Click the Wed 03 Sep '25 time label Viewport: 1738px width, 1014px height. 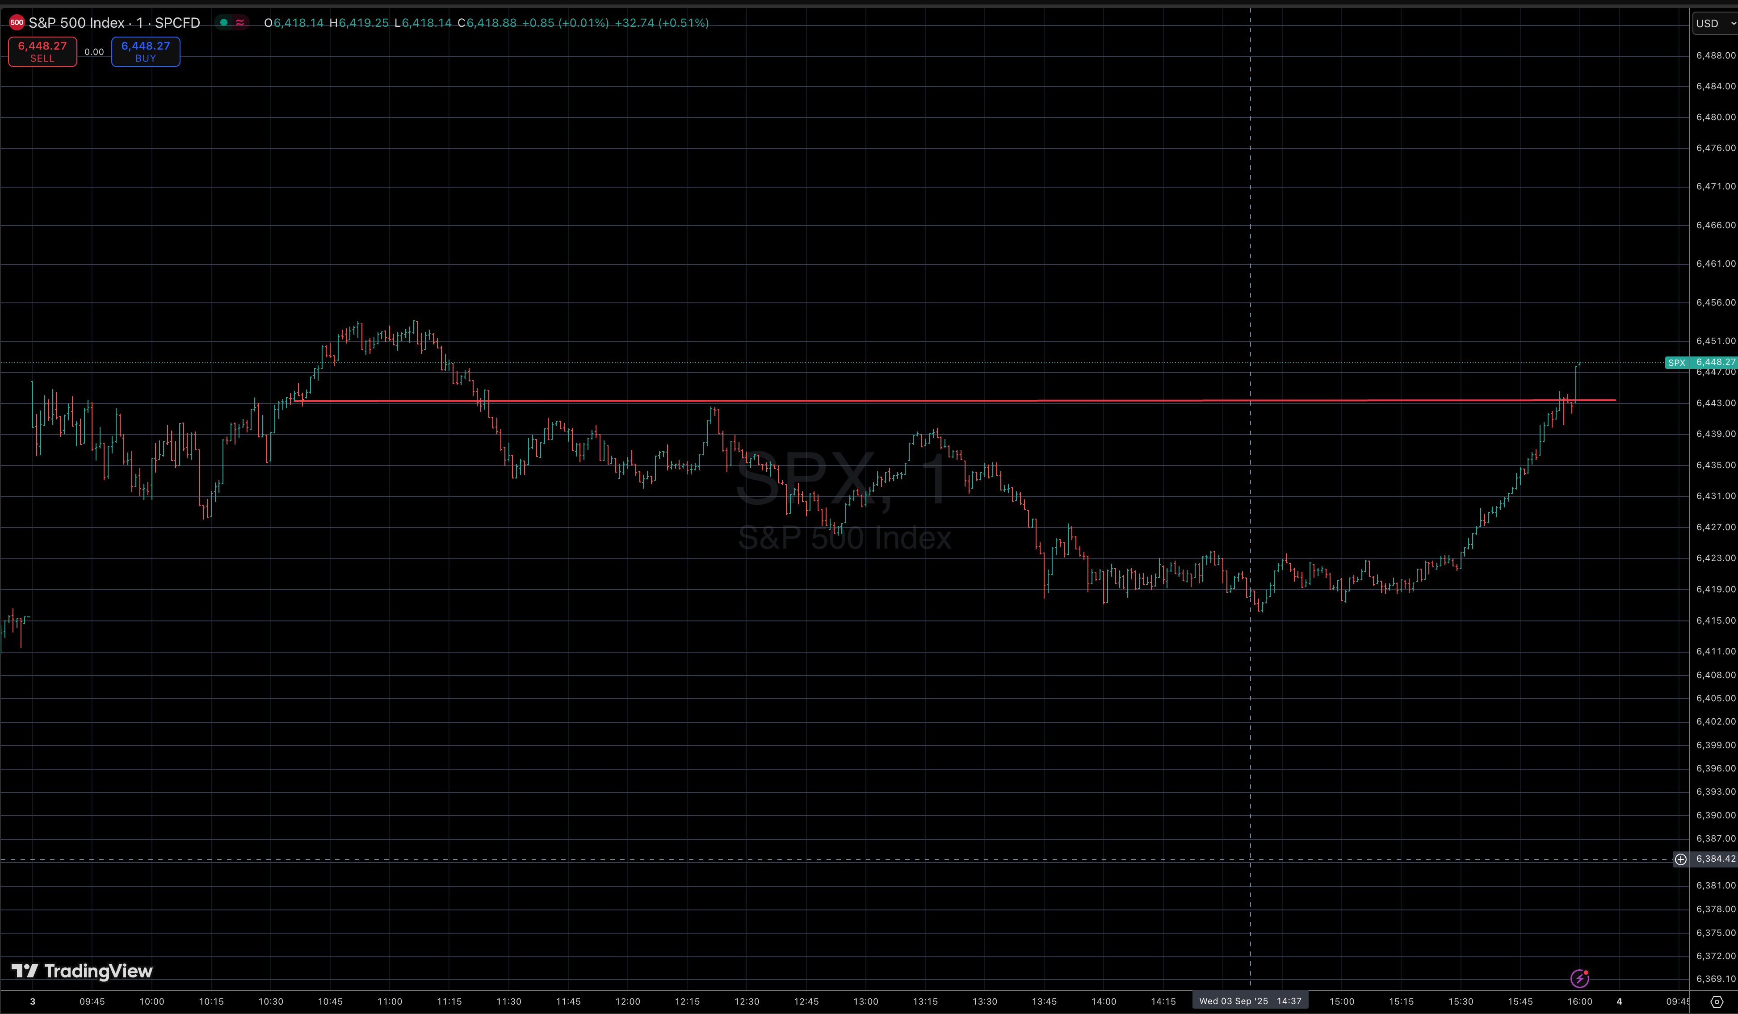click(x=1250, y=1001)
